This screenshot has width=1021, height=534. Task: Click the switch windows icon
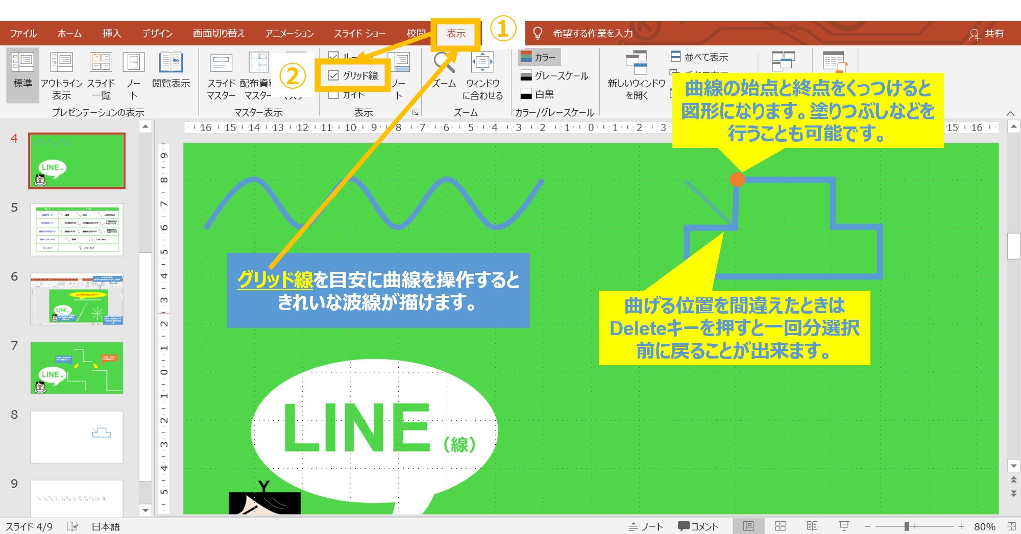tap(783, 61)
